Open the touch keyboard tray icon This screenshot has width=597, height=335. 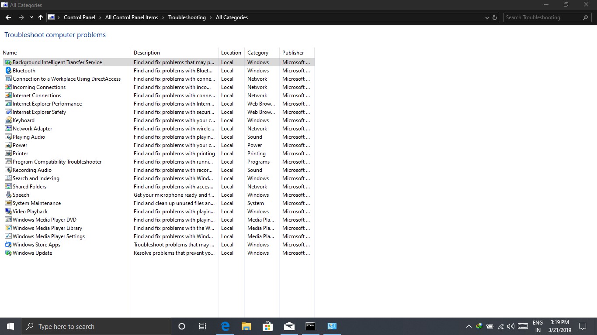tap(523, 326)
